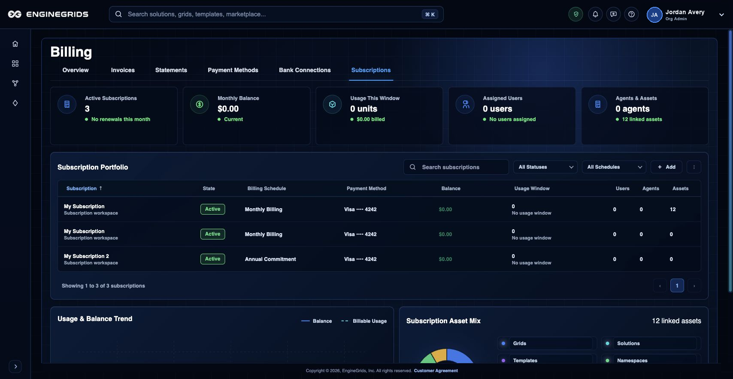Expand the Jordan Avery account menu
Viewport: 733px width, 379px height.
pos(721,15)
